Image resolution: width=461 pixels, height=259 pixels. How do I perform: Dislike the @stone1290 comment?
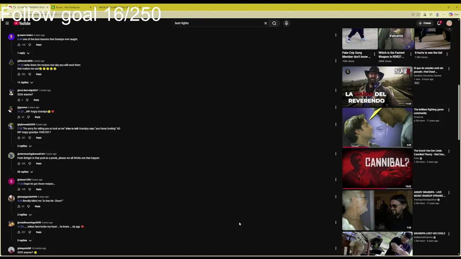30,189
